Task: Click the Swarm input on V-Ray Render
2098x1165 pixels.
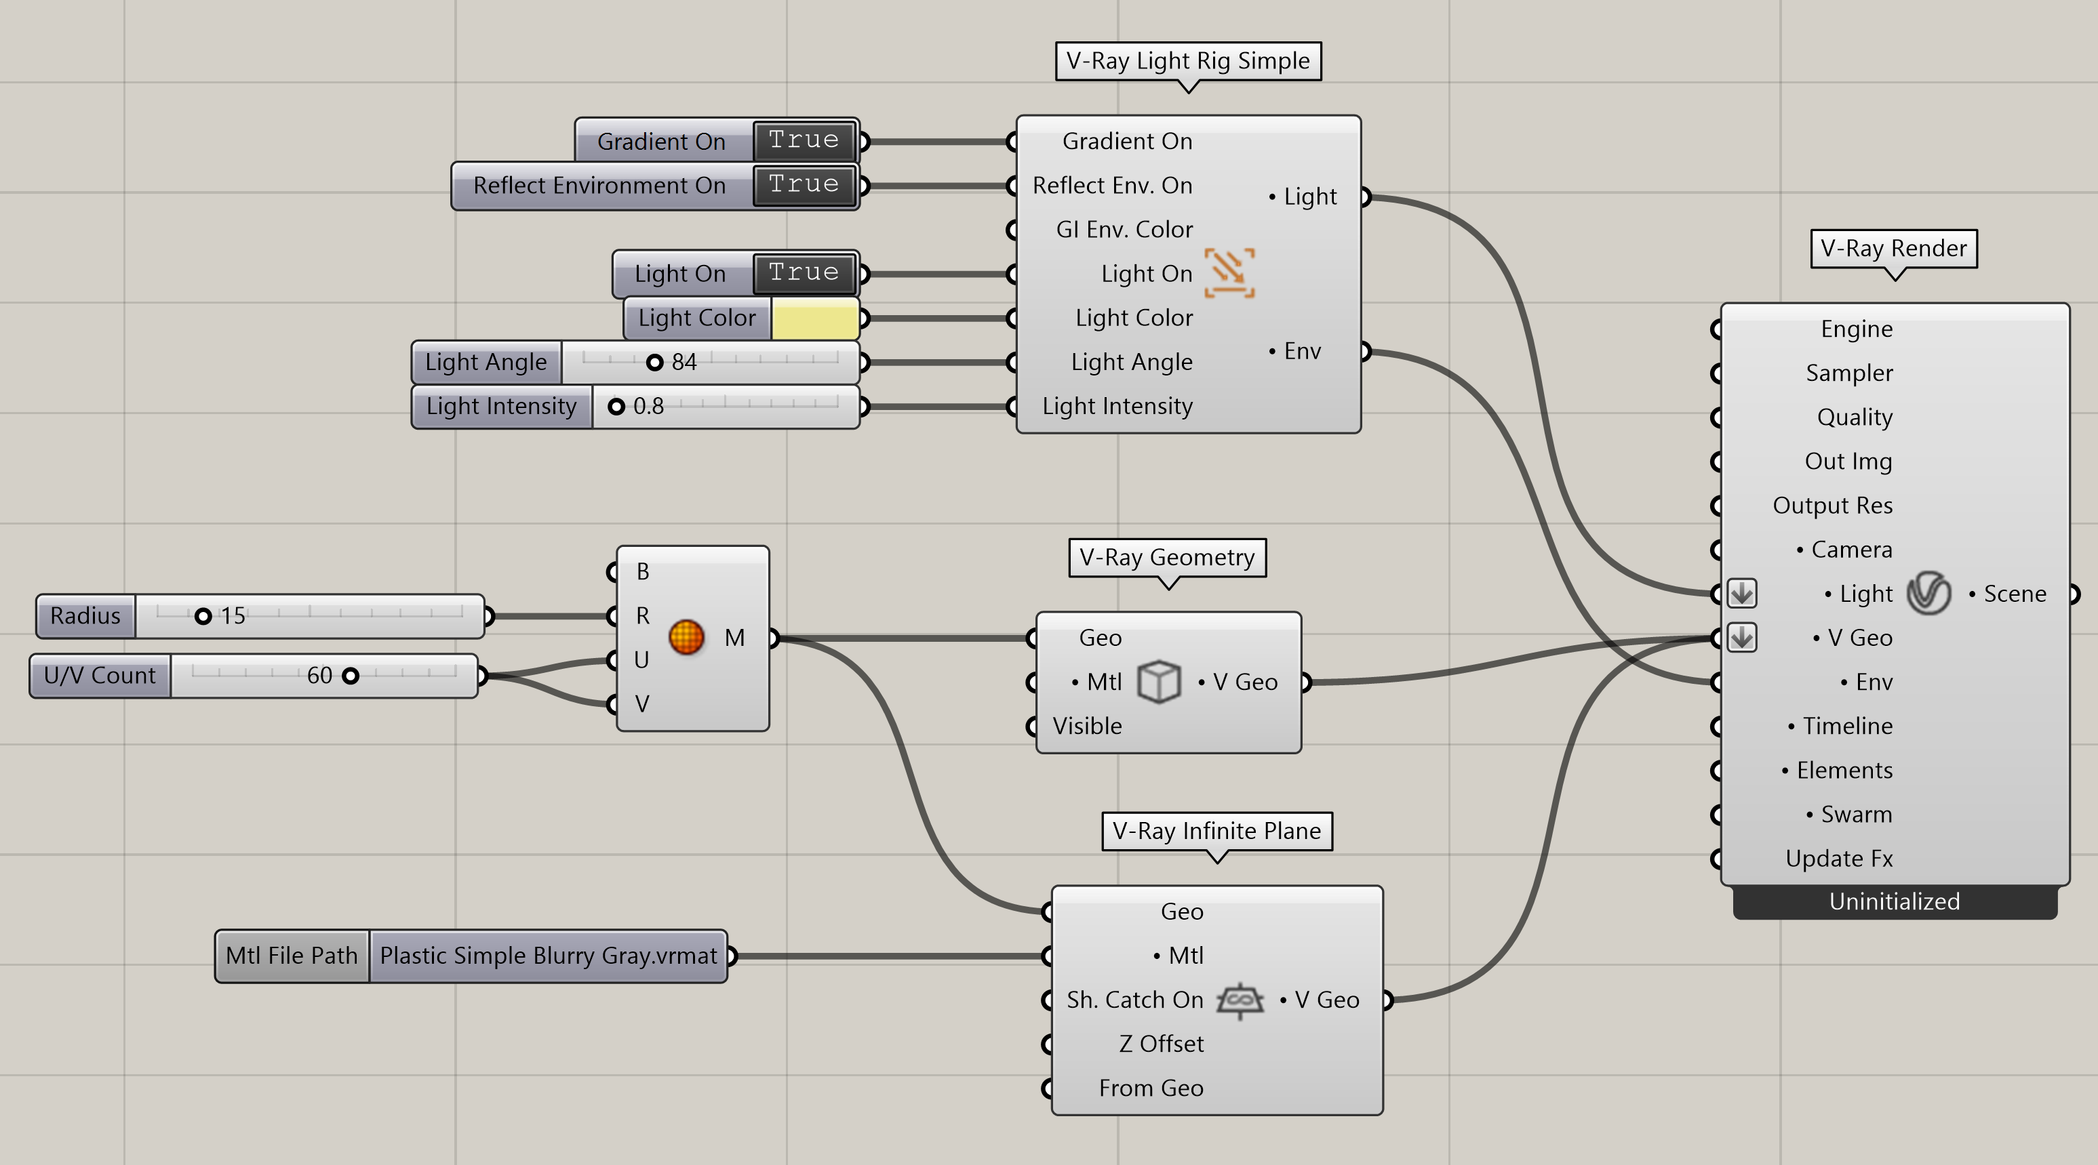Action: point(1848,814)
